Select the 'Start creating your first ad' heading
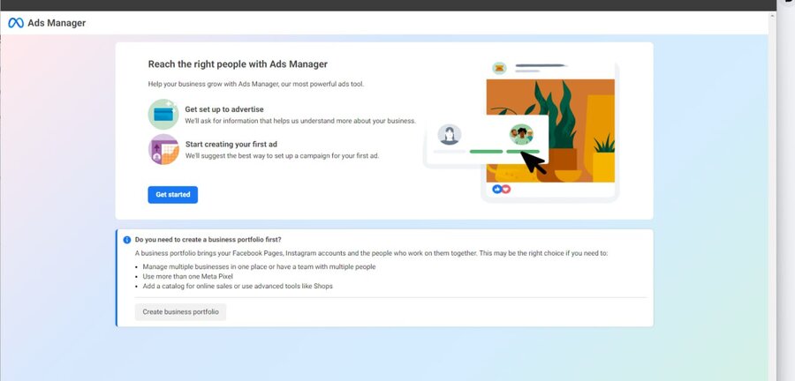Image resolution: width=795 pixels, height=381 pixels. [x=232, y=144]
